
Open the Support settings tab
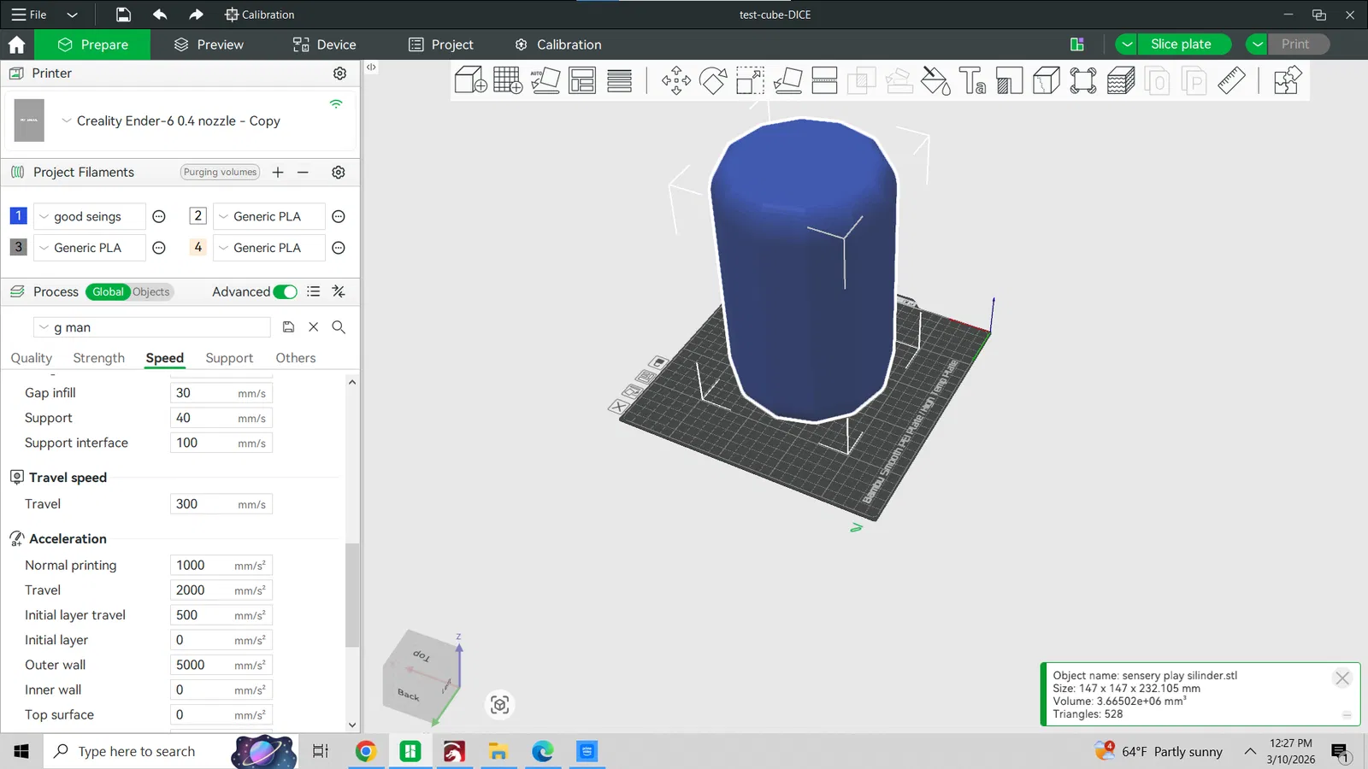click(229, 358)
